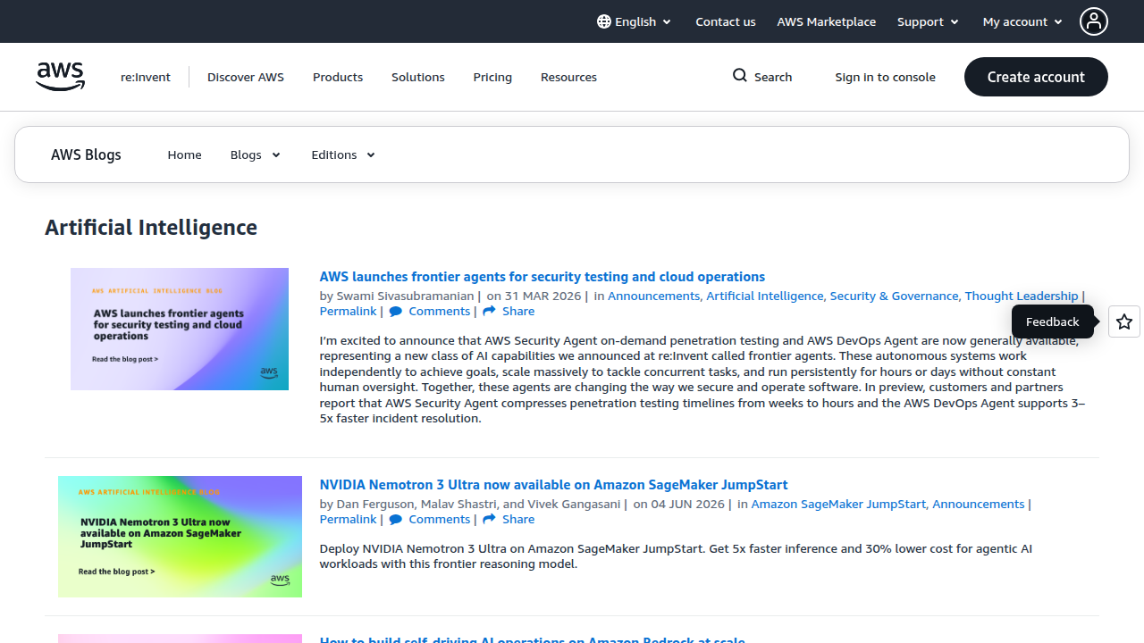Click the Thought Leadership category link
Screen dimensions: 1144x643
pyautogui.click(x=1022, y=296)
